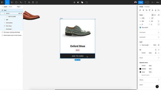Add a Layout grid
This screenshot has height=90, width=161.
point(159,37)
